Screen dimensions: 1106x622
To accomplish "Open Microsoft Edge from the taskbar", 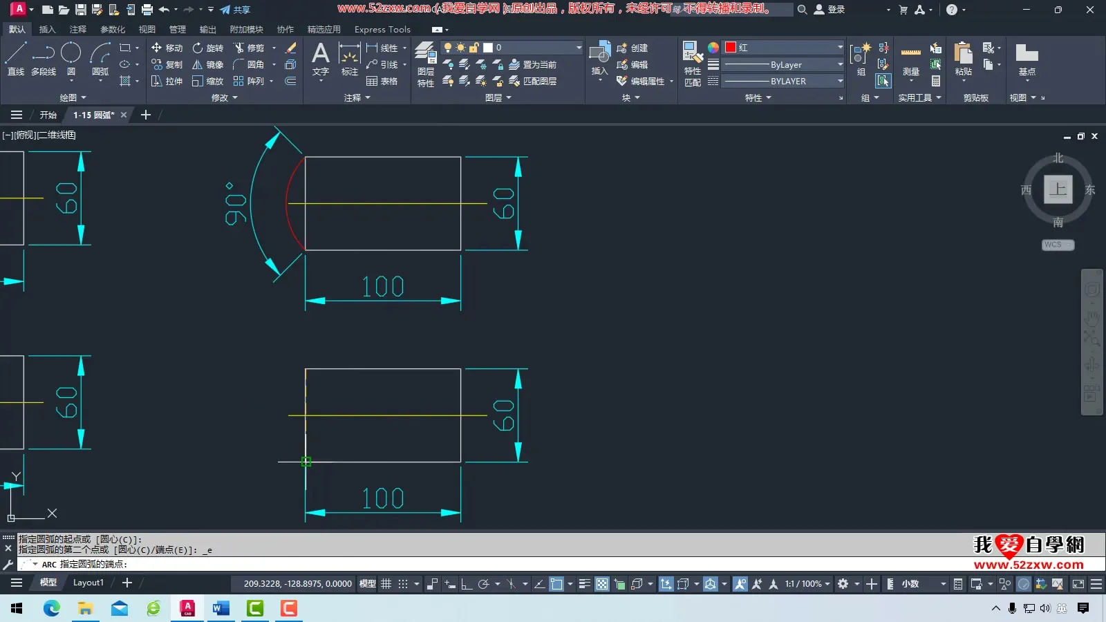I will coord(52,608).
